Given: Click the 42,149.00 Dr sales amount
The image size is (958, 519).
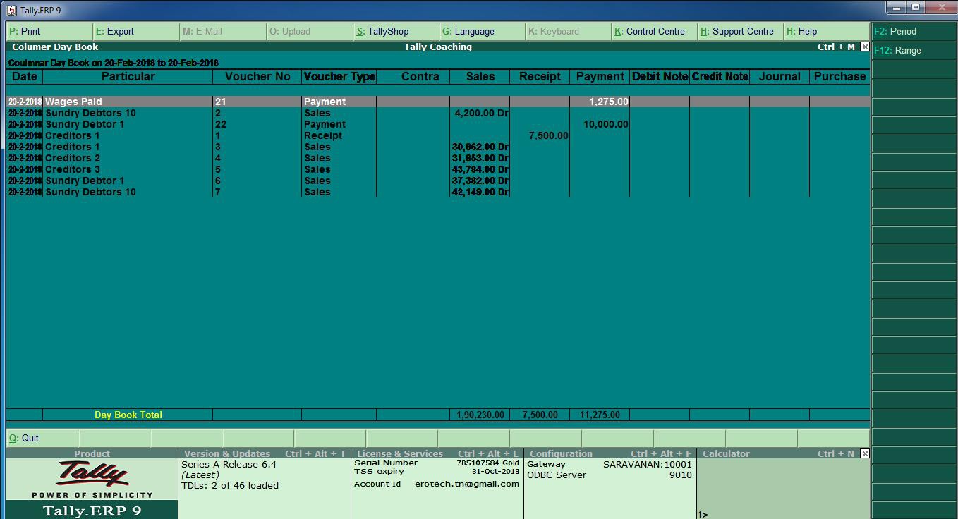Looking at the screenshot, I should (480, 192).
